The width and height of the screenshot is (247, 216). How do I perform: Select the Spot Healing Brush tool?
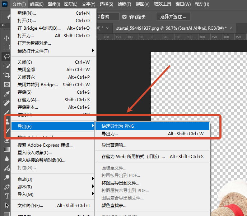[6, 103]
